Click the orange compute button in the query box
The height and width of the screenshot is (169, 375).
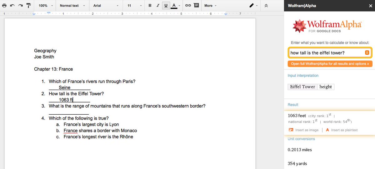(367, 53)
